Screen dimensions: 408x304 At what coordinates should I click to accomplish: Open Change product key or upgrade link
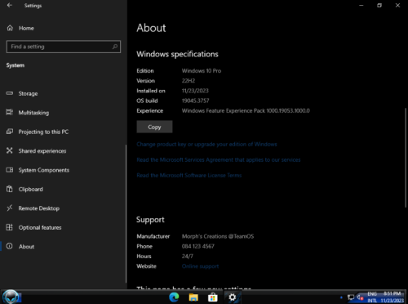coord(206,144)
